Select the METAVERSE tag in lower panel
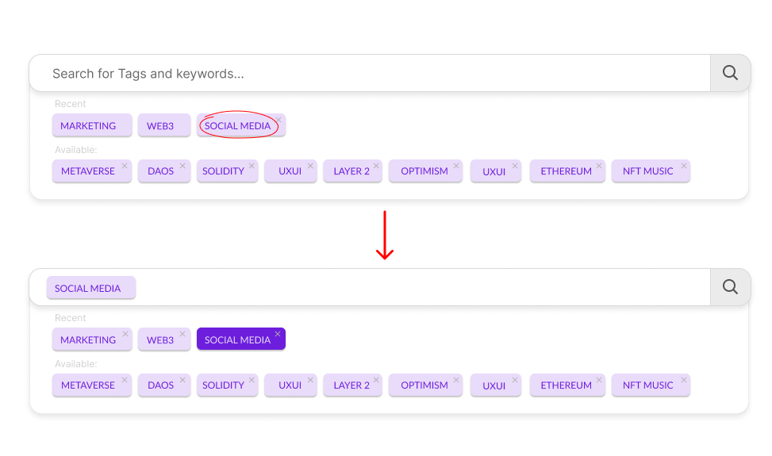The image size is (772, 456). (87, 385)
